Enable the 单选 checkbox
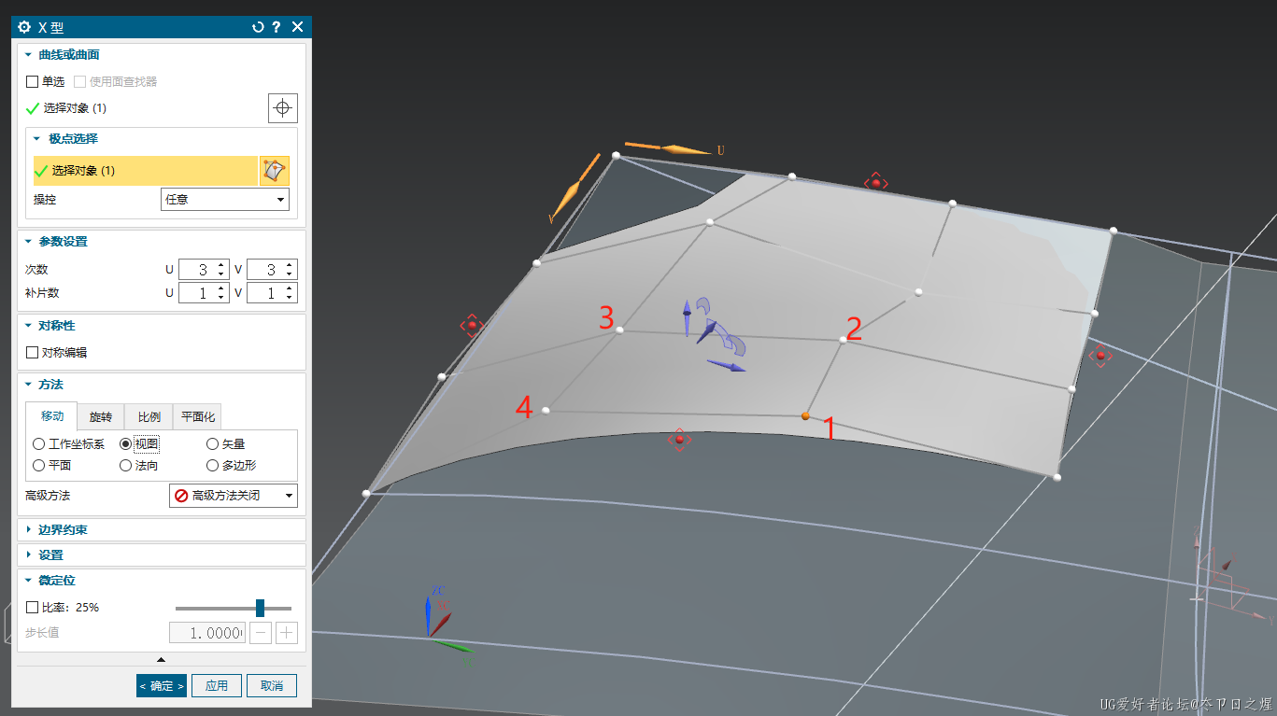 33,82
